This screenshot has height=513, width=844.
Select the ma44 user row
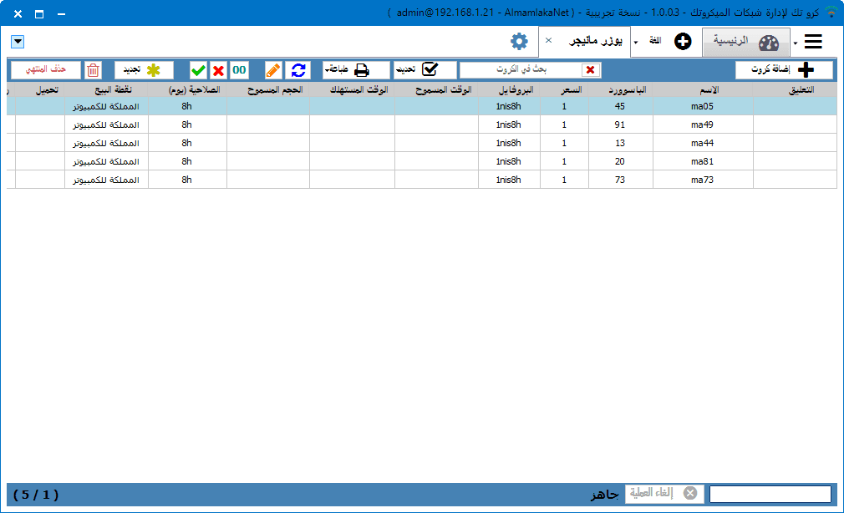coord(422,143)
